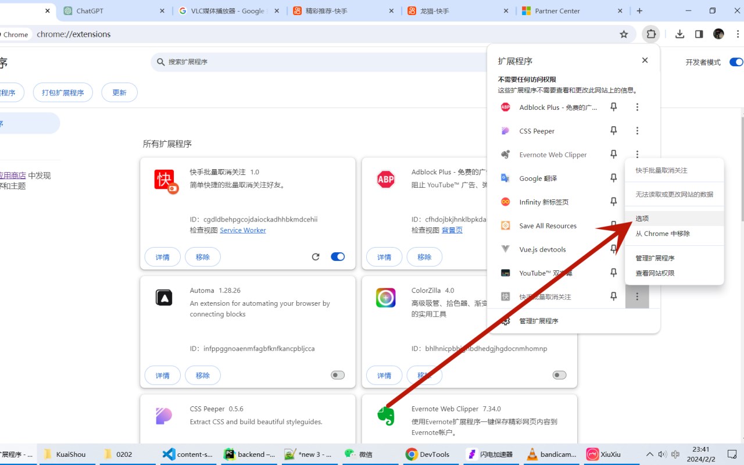
Task: Pin Evernote Web Clipper to the toolbar
Action: (x=613, y=155)
